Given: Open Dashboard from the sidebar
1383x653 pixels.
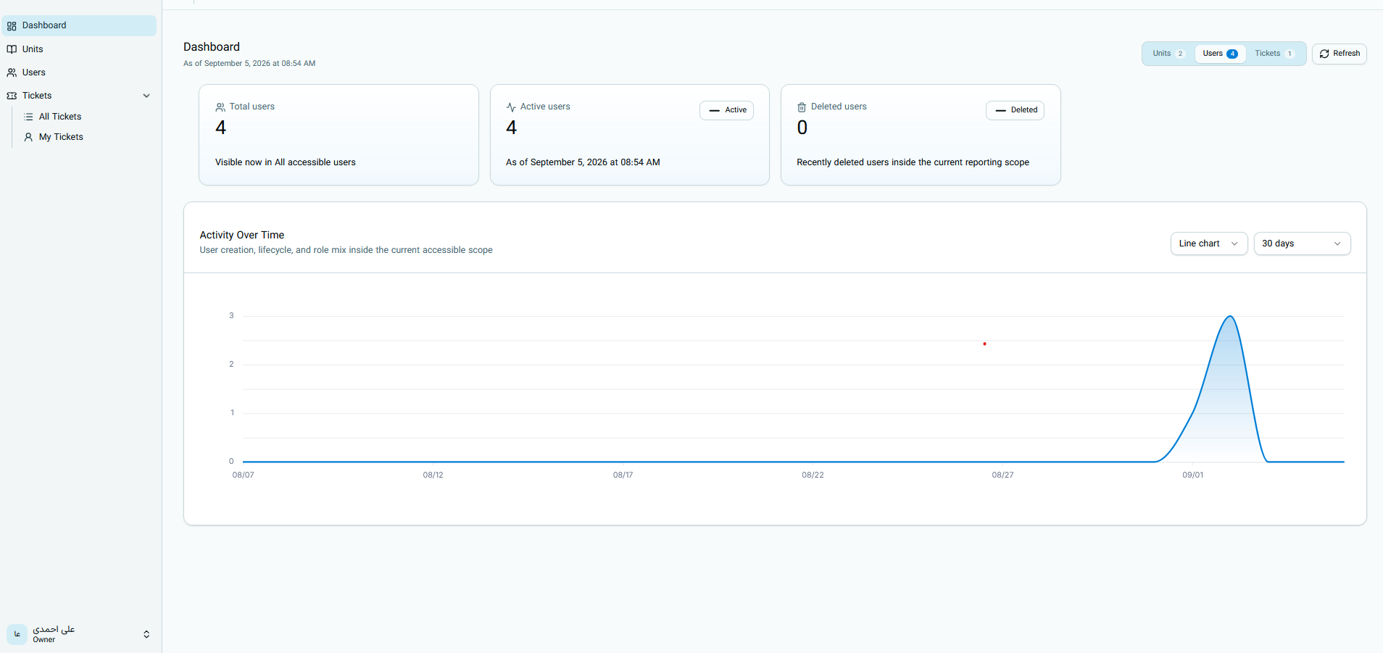Looking at the screenshot, I should [79, 25].
